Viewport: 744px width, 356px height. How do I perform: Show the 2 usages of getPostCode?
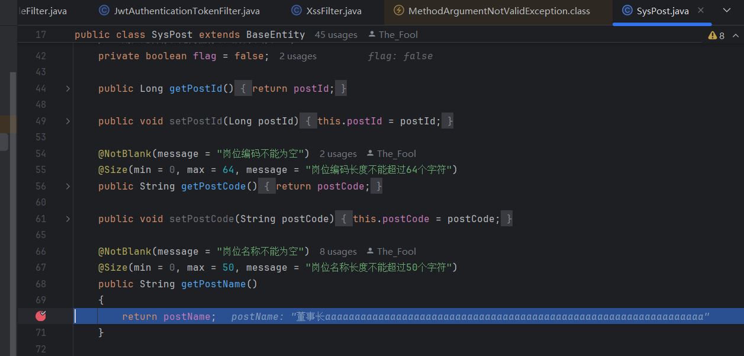click(x=338, y=154)
